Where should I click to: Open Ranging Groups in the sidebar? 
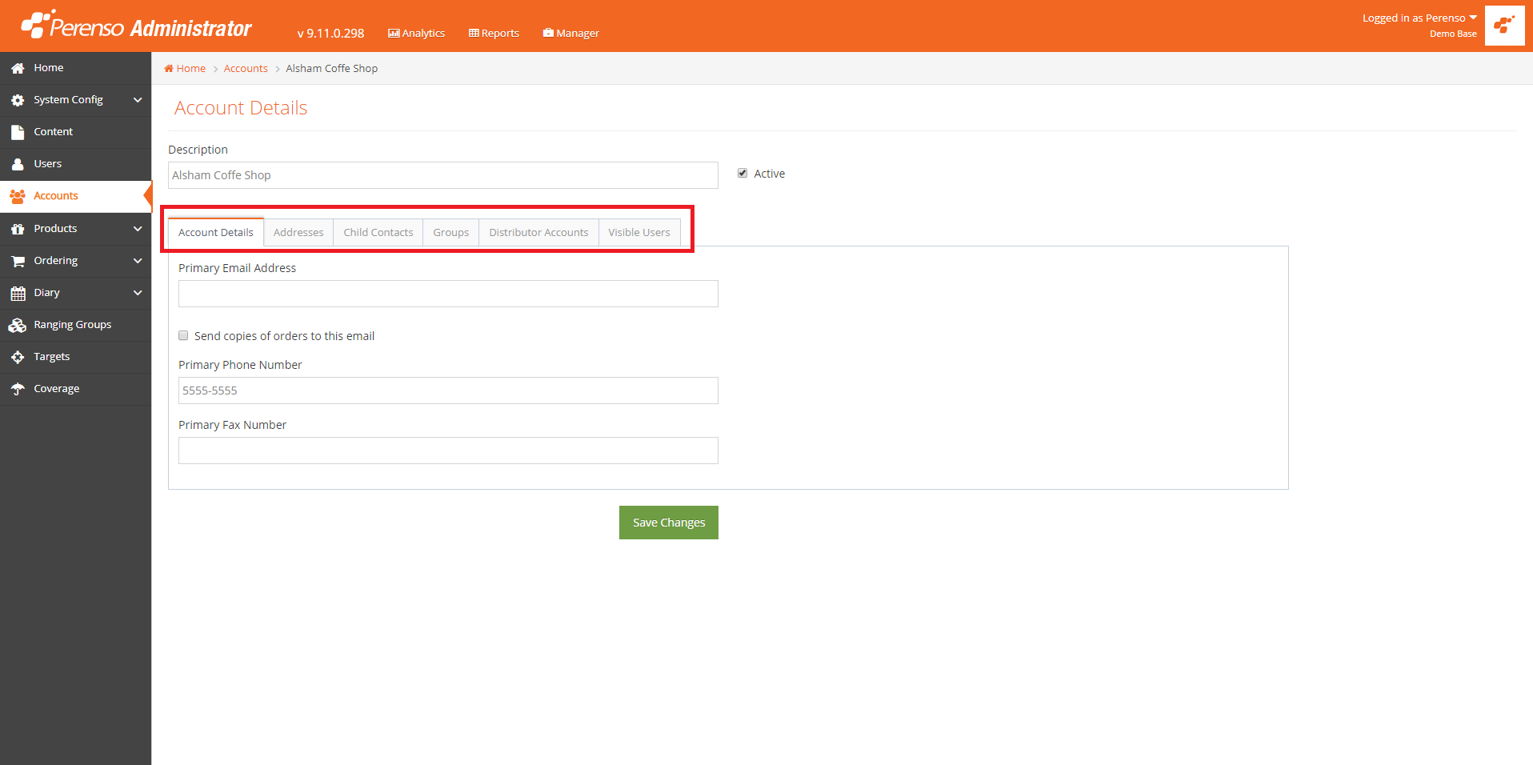(x=75, y=325)
